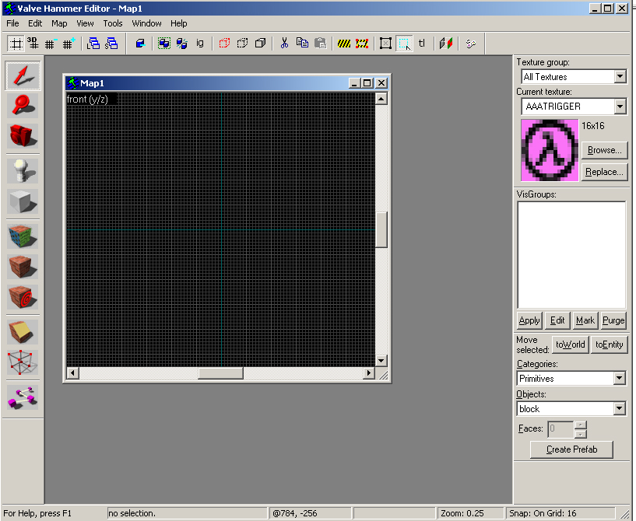This screenshot has width=636, height=521.
Task: Click the Replace... texture button
Action: (x=604, y=172)
